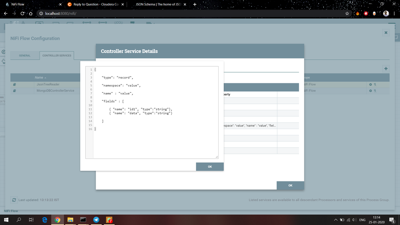Close the Reply to Question browser tab
Viewport: 400px width, 225px height.
(123, 4)
